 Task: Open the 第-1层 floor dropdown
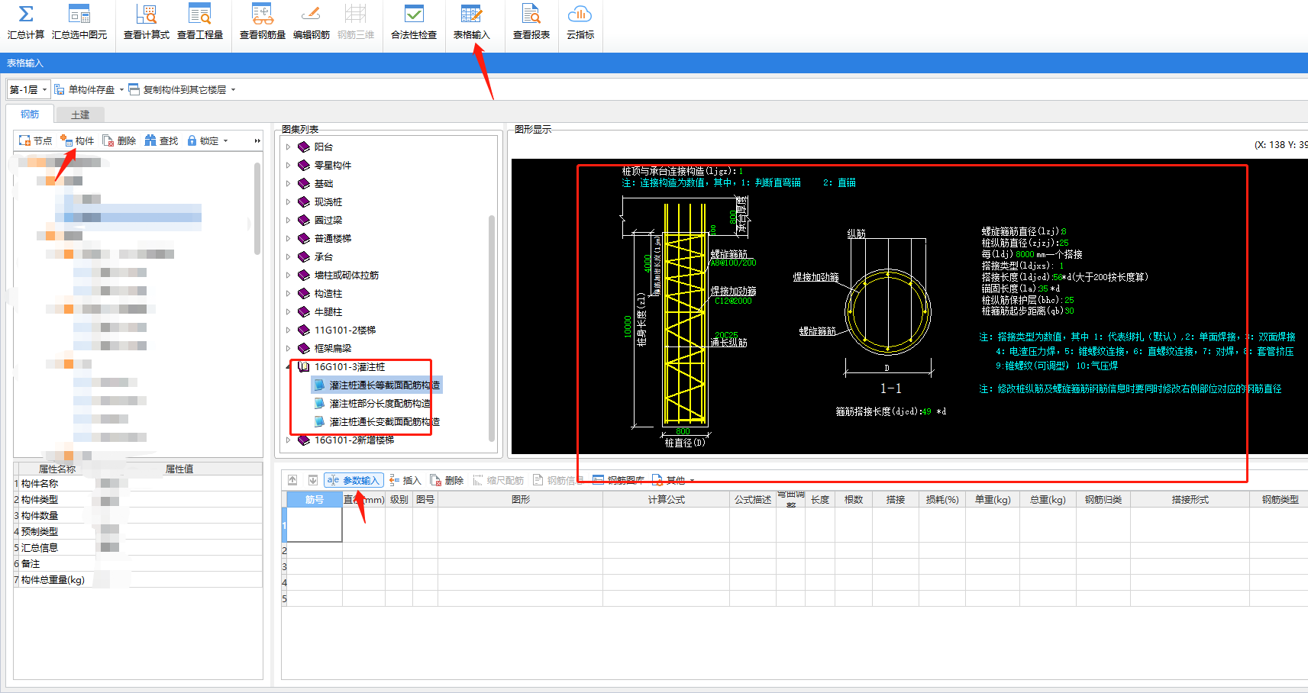29,89
